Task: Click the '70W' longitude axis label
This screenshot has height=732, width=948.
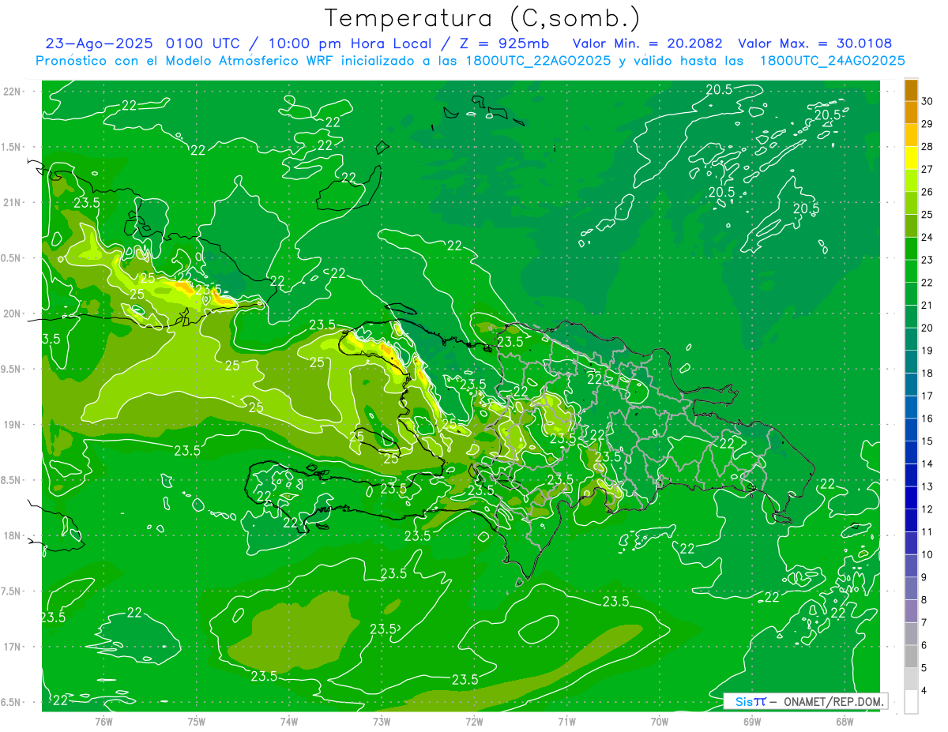Action: point(660,722)
